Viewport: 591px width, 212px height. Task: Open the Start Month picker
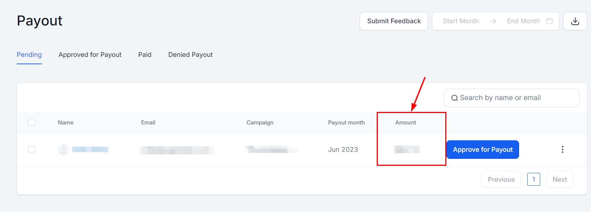click(461, 21)
